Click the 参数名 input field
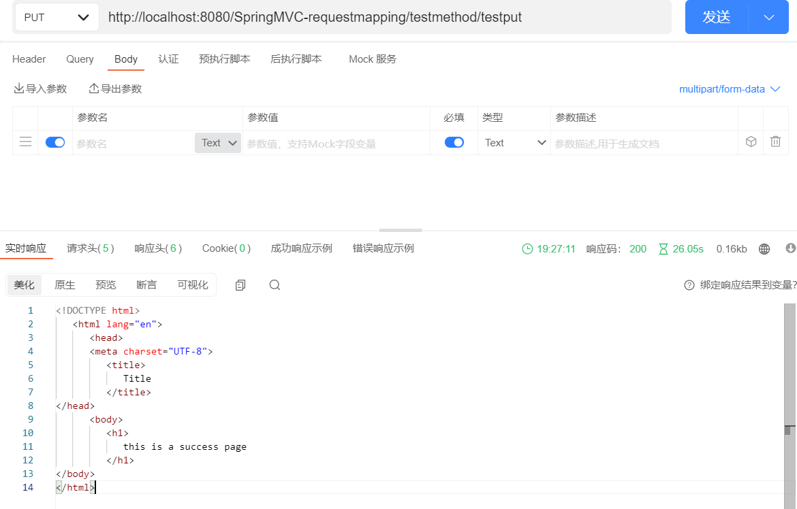The width and height of the screenshot is (797, 509). [x=134, y=144]
